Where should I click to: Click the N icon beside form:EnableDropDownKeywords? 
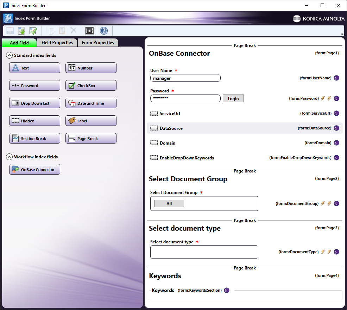(x=336, y=158)
